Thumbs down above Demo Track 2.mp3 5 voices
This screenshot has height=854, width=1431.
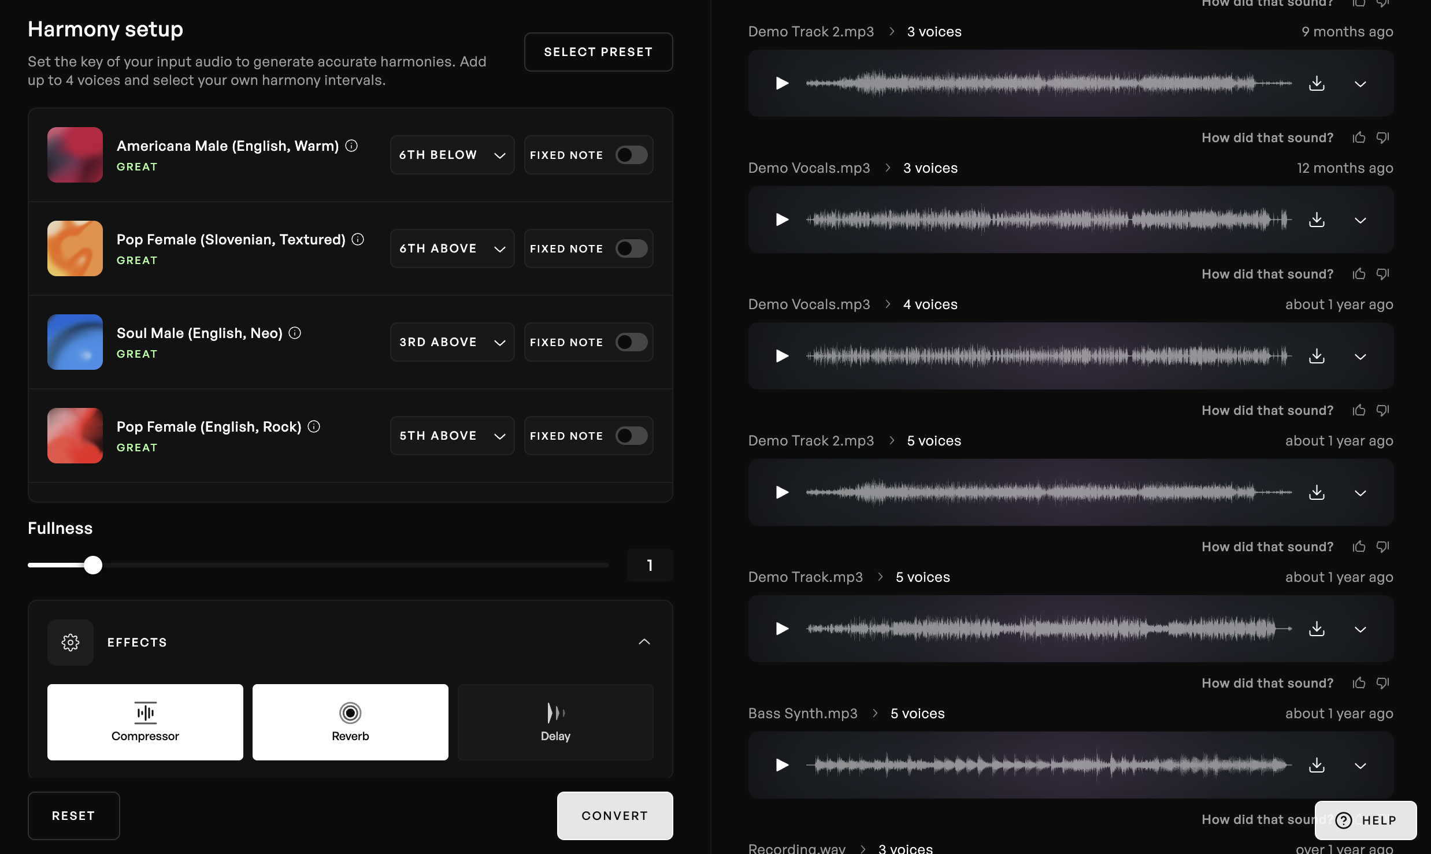[x=1382, y=410]
